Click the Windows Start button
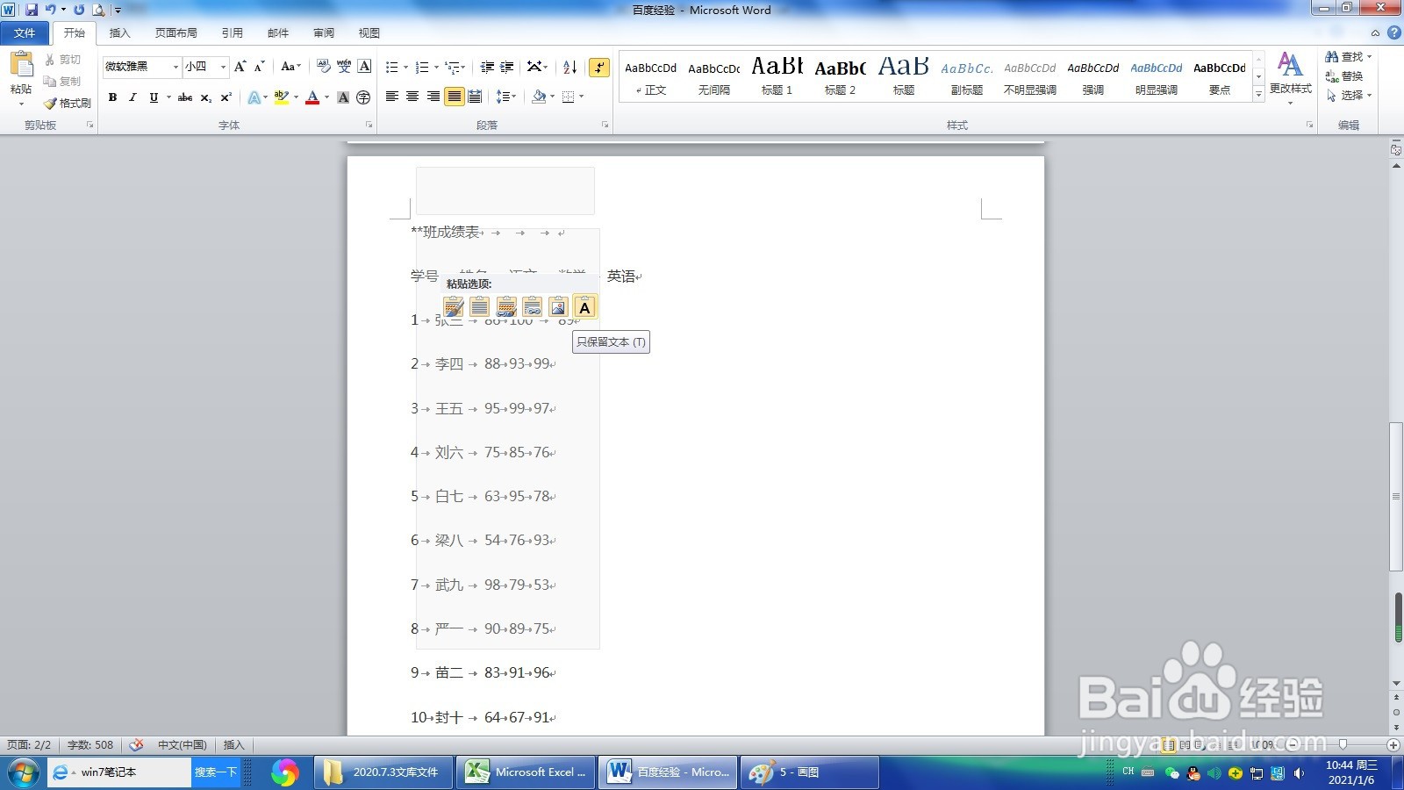The width and height of the screenshot is (1404, 790). click(23, 772)
